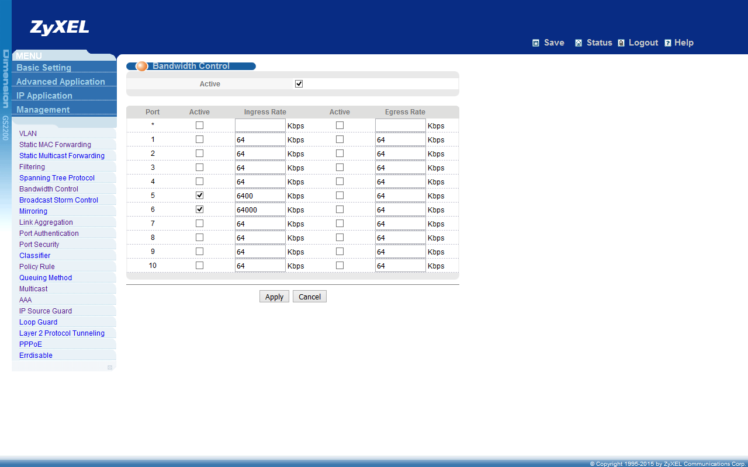Open the Advanced Application menu
The width and height of the screenshot is (748, 467).
(x=61, y=82)
